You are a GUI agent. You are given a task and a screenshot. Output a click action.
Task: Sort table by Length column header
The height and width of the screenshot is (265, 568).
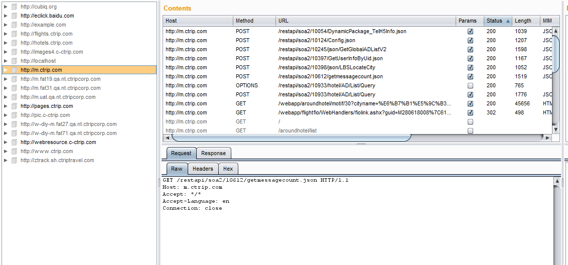[x=523, y=21]
